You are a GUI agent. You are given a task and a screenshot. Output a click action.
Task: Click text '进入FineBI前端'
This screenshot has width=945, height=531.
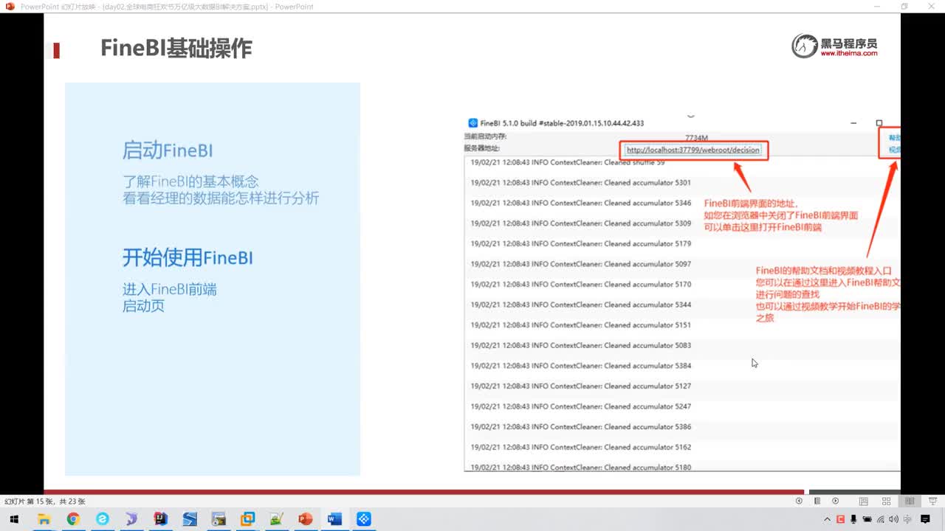point(170,289)
